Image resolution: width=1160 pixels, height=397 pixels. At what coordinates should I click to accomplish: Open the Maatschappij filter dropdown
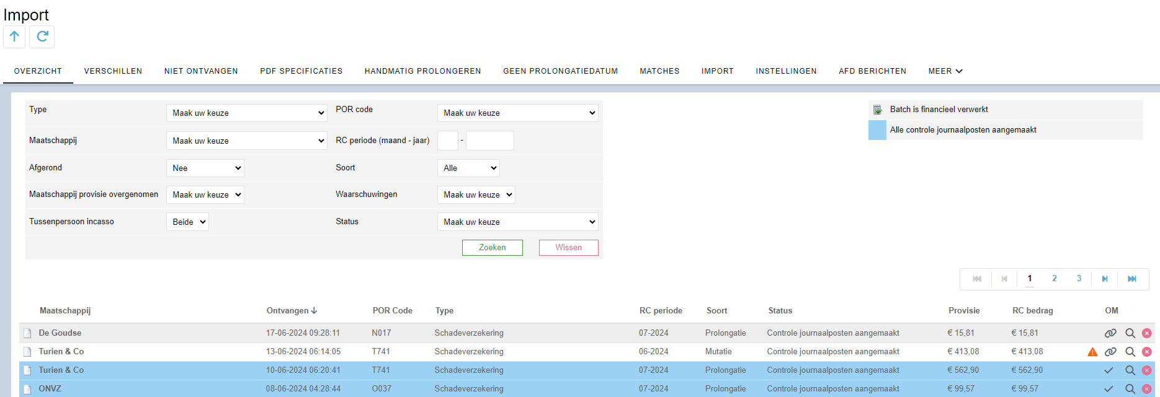247,141
